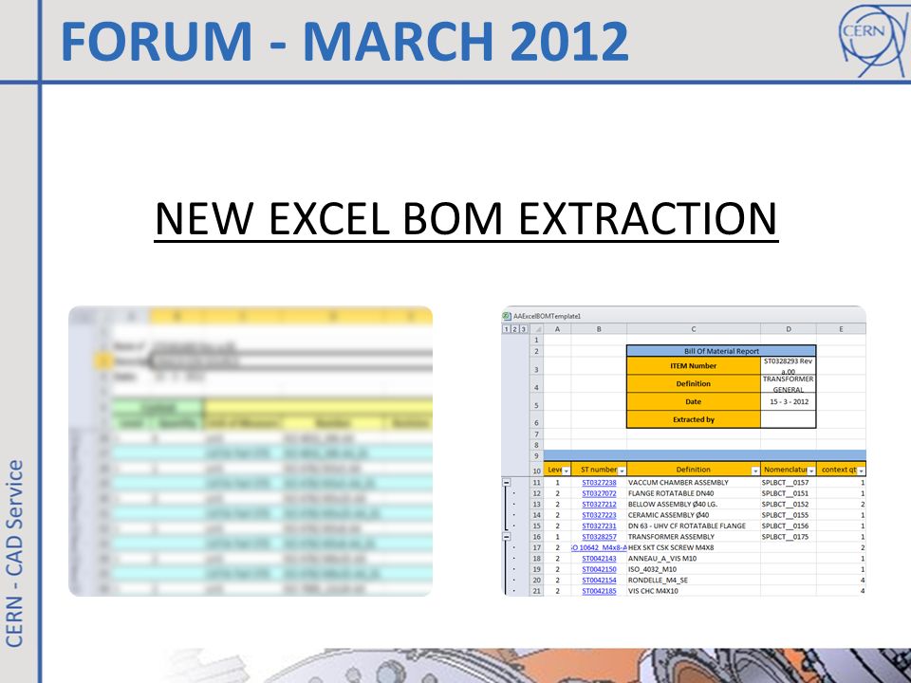Click the 'ST0328293 Rev a.00' cell

pos(789,366)
